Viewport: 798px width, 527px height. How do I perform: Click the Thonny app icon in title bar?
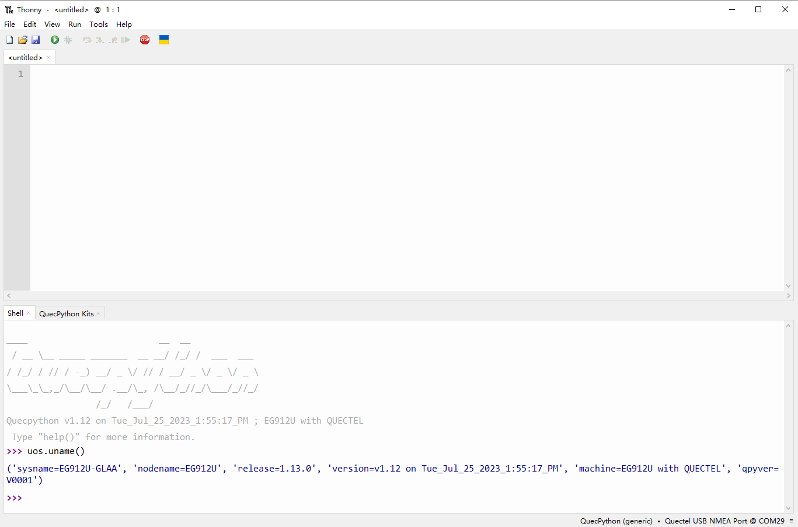coord(9,9)
